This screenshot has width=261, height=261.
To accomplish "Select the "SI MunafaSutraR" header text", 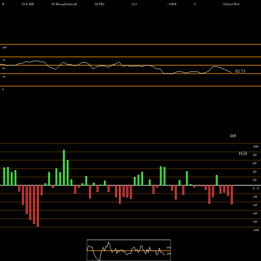I will [x=64, y=4].
